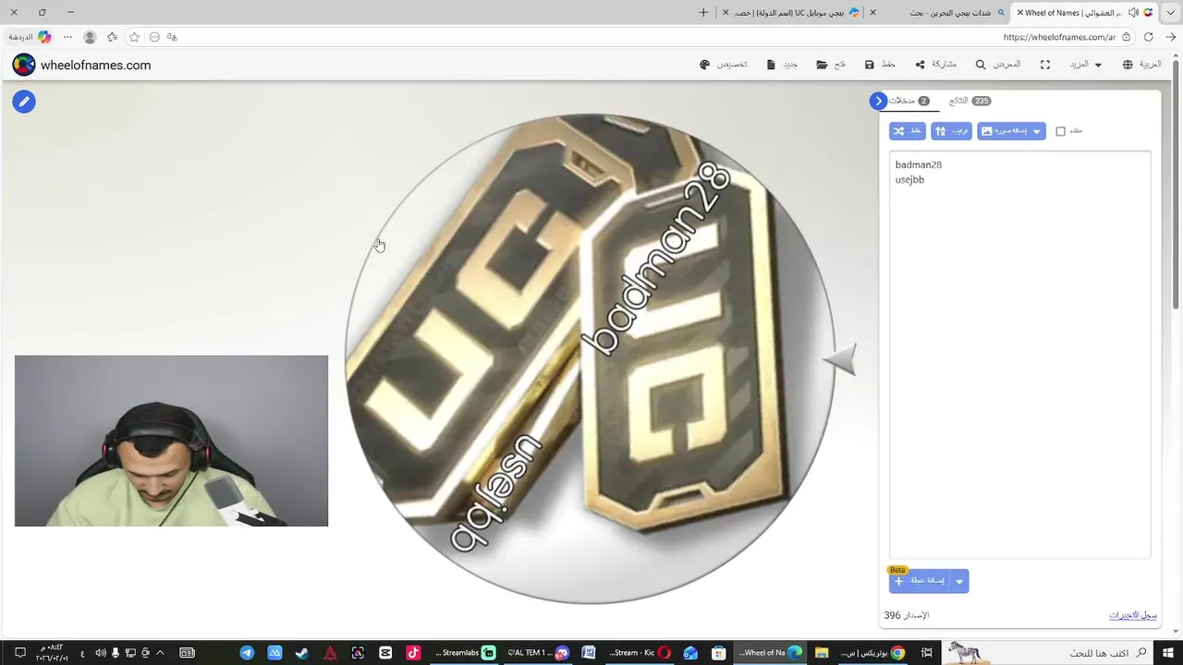The width and height of the screenshot is (1183, 665).
Task: Click the إضافة عجلة (Add wheel) button
Action: point(921,581)
